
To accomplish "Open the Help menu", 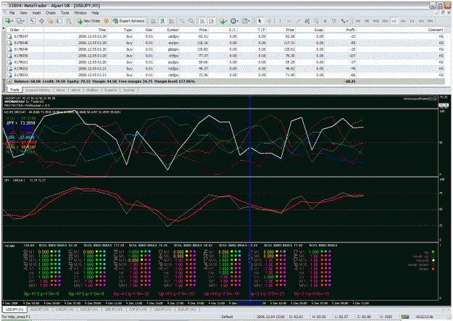I will click(x=96, y=13).
